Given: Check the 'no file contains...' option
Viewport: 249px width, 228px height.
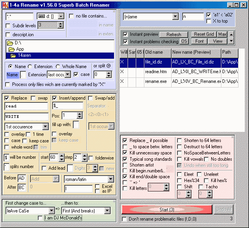Looking at the screenshot, I should coord(71,16).
